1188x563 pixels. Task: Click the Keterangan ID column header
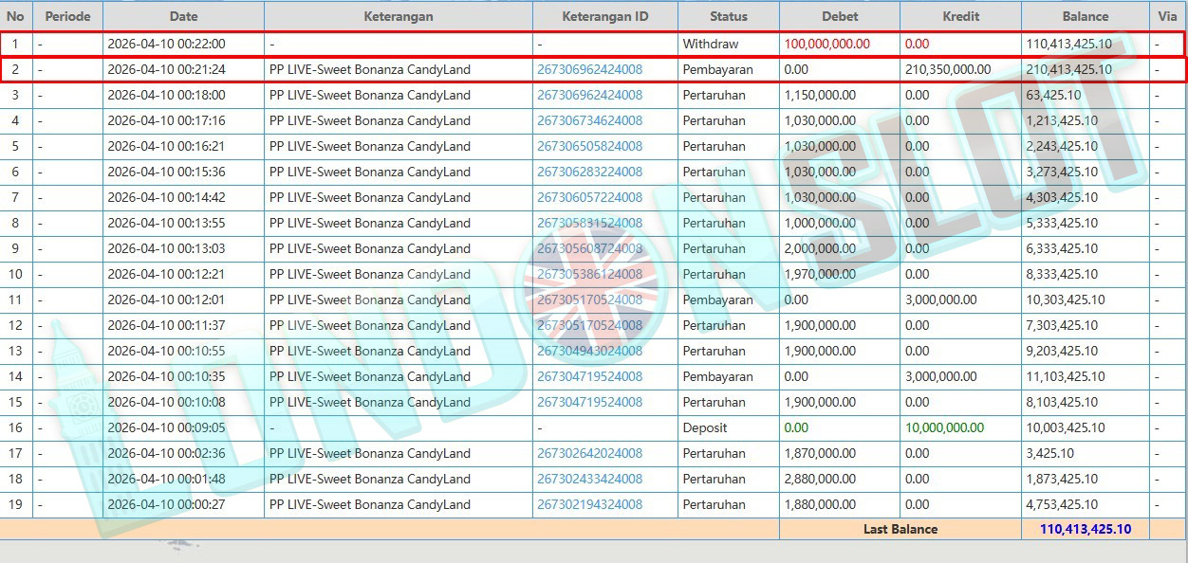pyautogui.click(x=604, y=16)
